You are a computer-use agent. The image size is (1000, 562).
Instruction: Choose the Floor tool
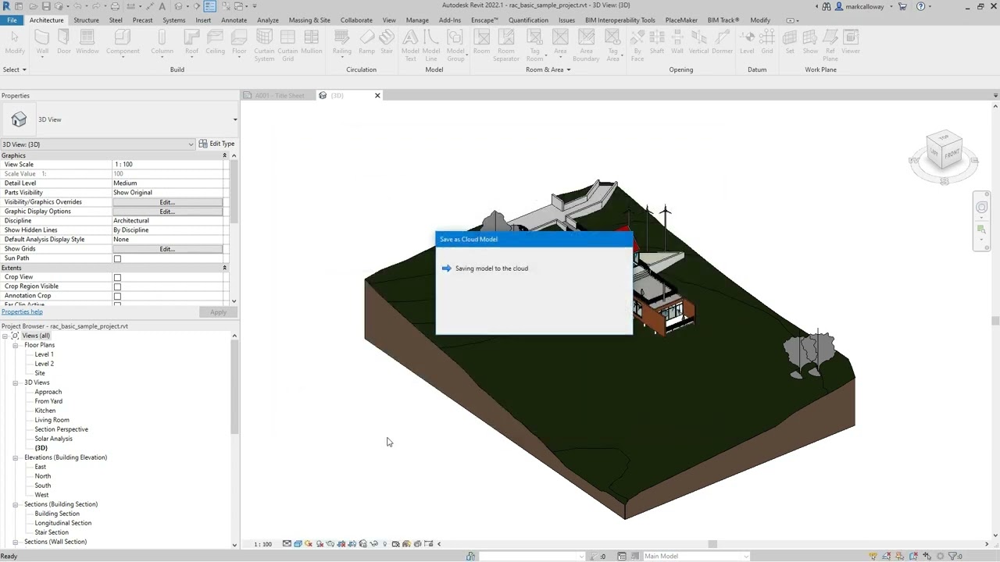point(239,42)
